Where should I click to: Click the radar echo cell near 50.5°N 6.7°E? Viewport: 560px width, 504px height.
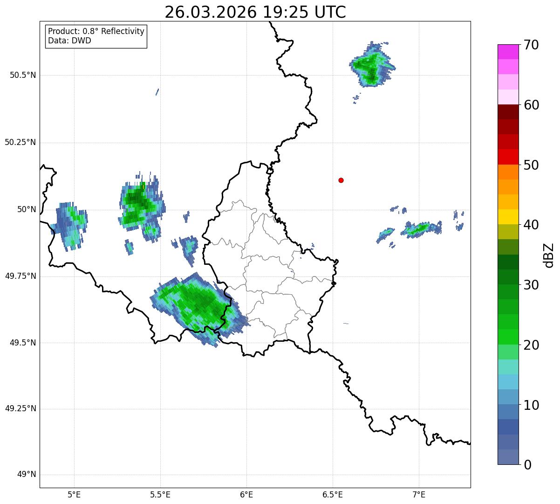(372, 65)
